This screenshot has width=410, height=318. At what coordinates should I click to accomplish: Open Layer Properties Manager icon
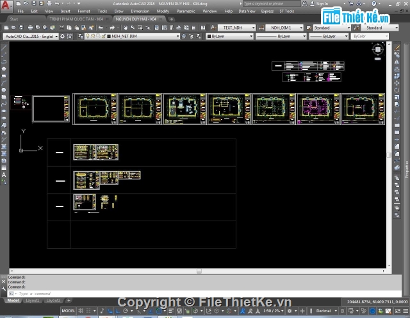point(81,37)
